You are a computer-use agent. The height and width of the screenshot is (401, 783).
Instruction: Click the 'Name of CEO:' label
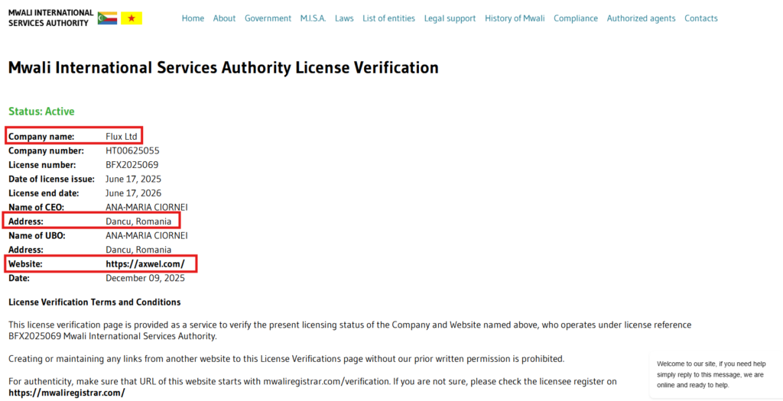(x=37, y=207)
